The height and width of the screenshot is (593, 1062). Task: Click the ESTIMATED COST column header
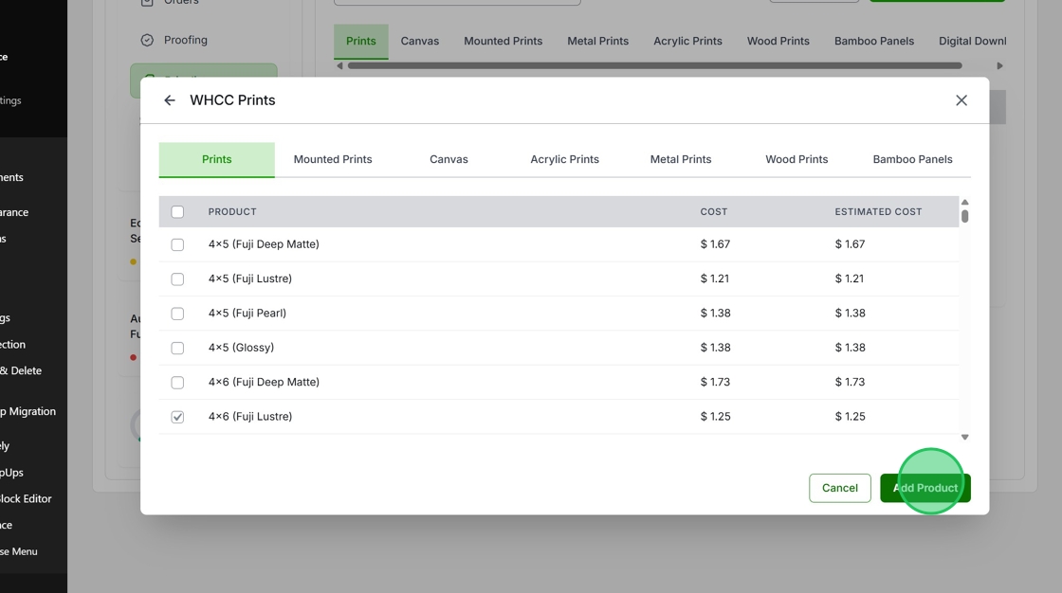coord(878,212)
